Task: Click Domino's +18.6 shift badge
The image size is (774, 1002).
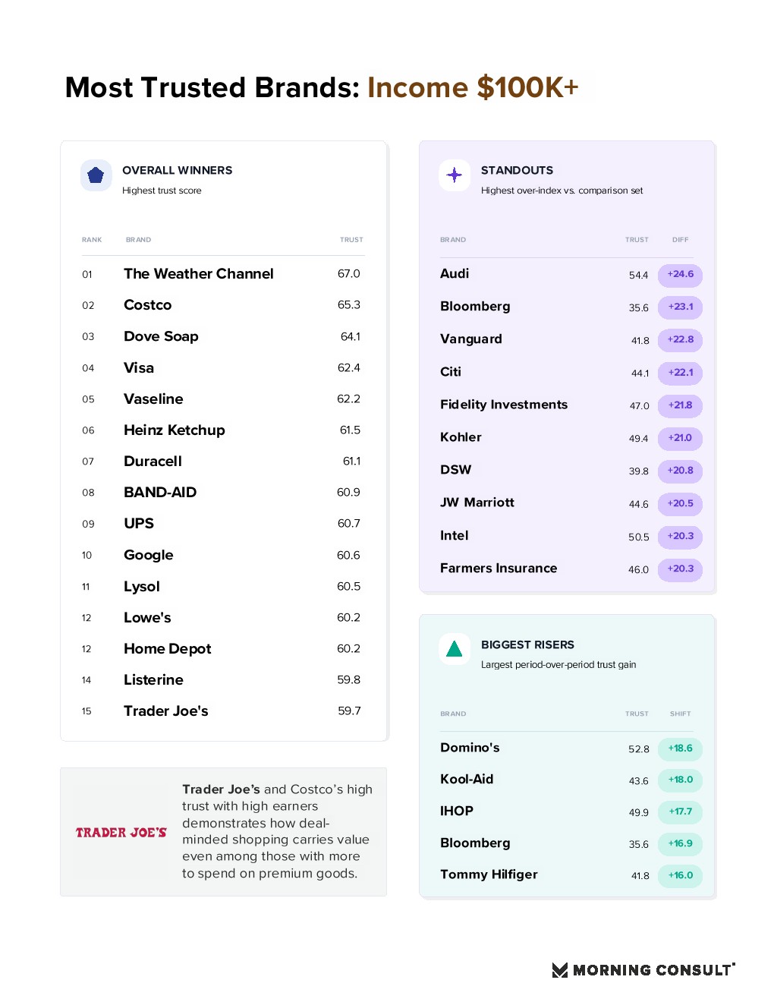Action: tap(680, 748)
